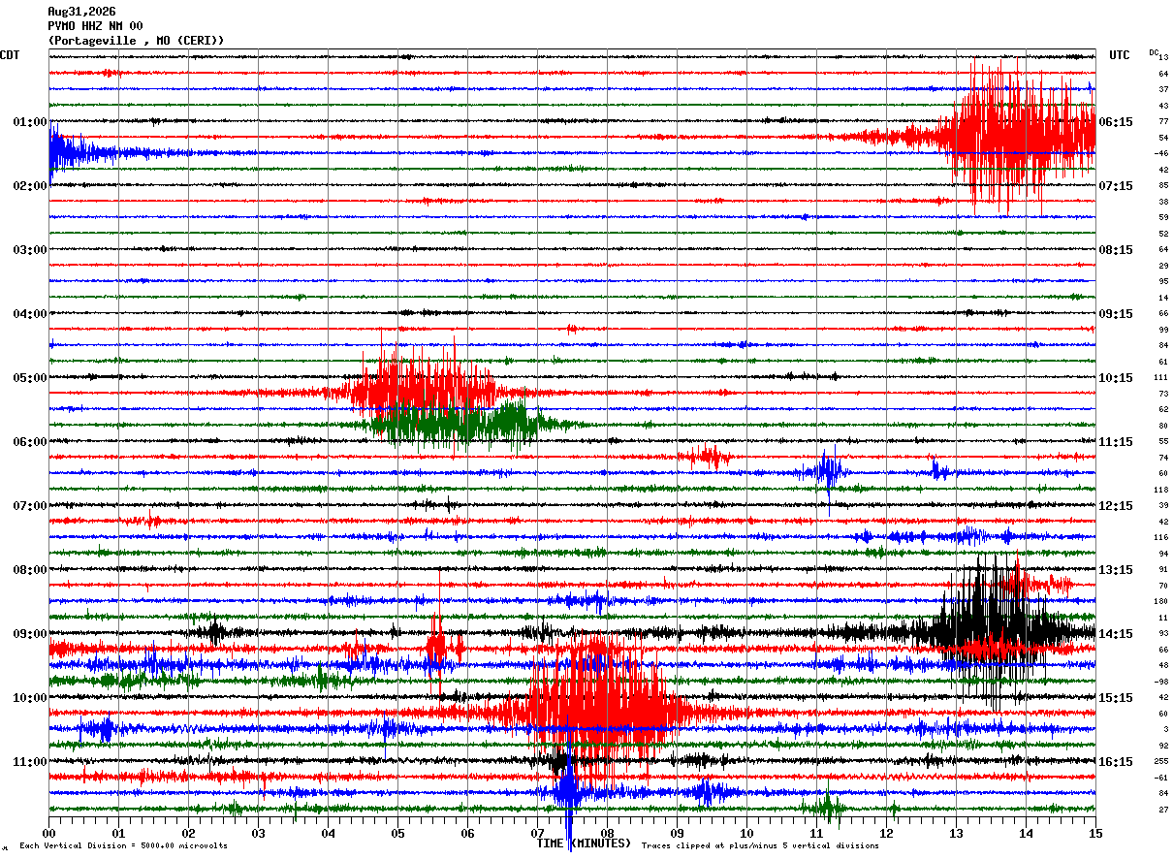Select the 05:00 CDT hour label
The image size is (1173, 859).
click(x=30, y=378)
